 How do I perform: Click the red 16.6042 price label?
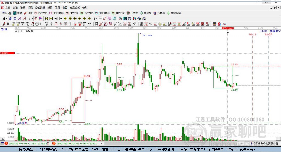7,53
